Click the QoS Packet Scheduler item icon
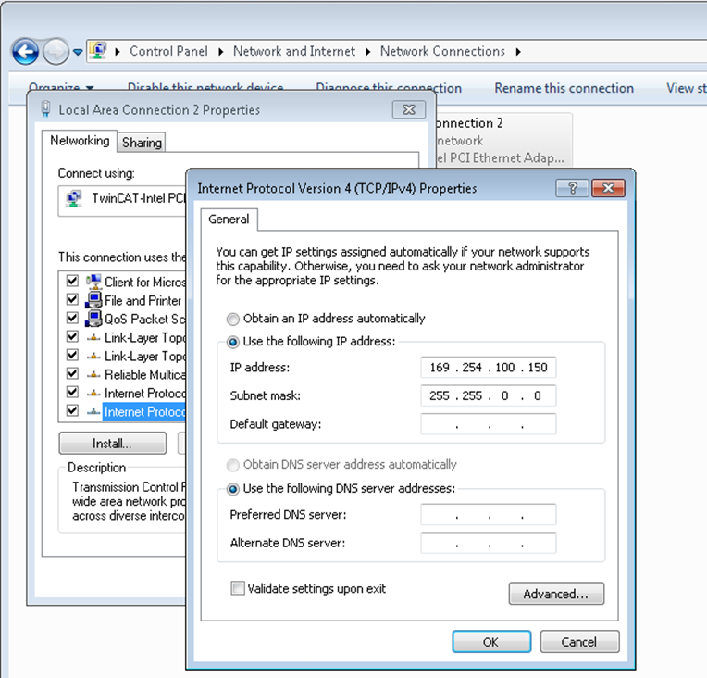Screen dimensions: 707x678 point(93,319)
